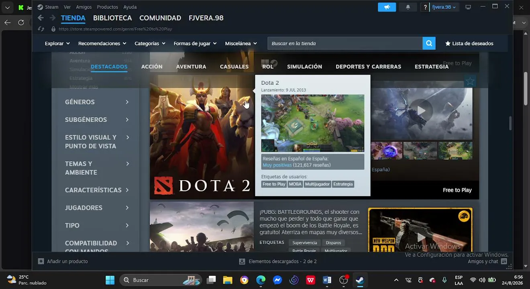Expand the TEMAS Y AMBIENTE filter
The width and height of the screenshot is (530, 289).
point(97,168)
